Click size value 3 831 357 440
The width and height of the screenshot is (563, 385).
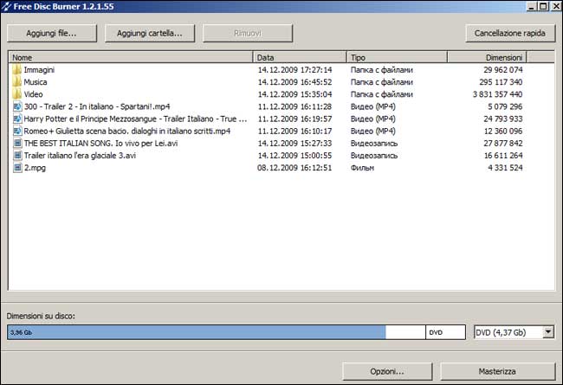click(x=498, y=94)
